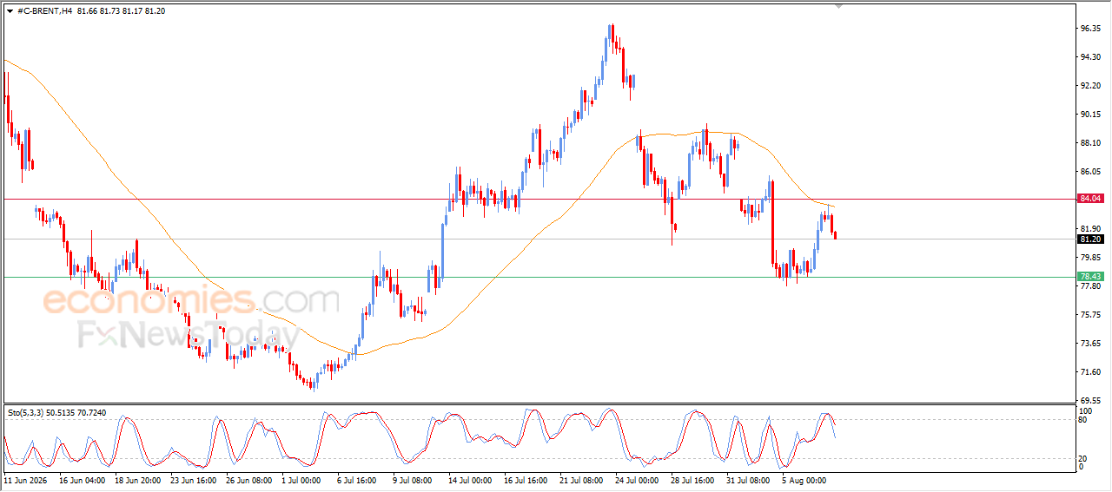1112x492 pixels.
Task: Click the #C-BRENT,H4 symbol title
Action: pos(45,10)
